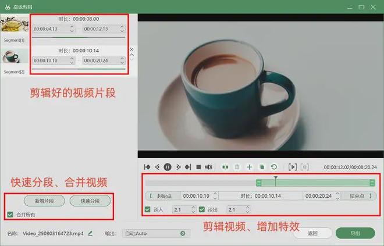
Task: Select the Segment[1] tea thumbnail
Action: pos(14,24)
